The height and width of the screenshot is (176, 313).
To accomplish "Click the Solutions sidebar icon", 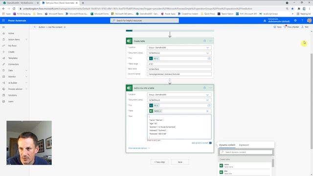I will [x=3, y=95].
